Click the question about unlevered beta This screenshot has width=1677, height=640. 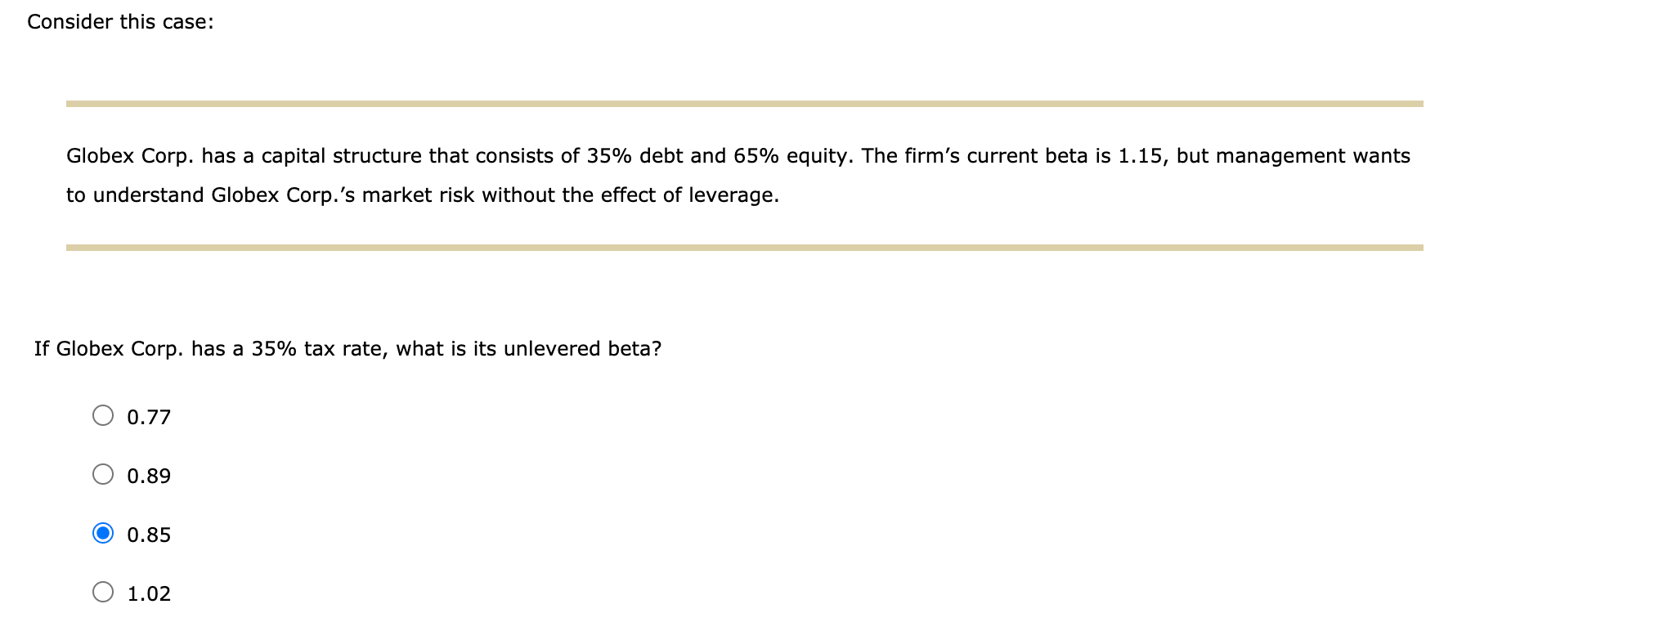(348, 347)
